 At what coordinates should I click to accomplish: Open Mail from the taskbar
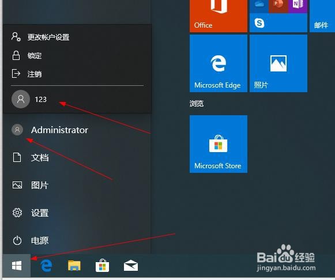[131, 266]
